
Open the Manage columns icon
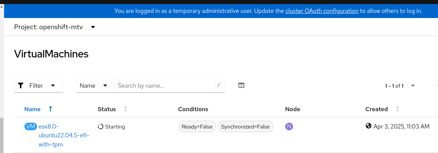pyautogui.click(x=241, y=86)
